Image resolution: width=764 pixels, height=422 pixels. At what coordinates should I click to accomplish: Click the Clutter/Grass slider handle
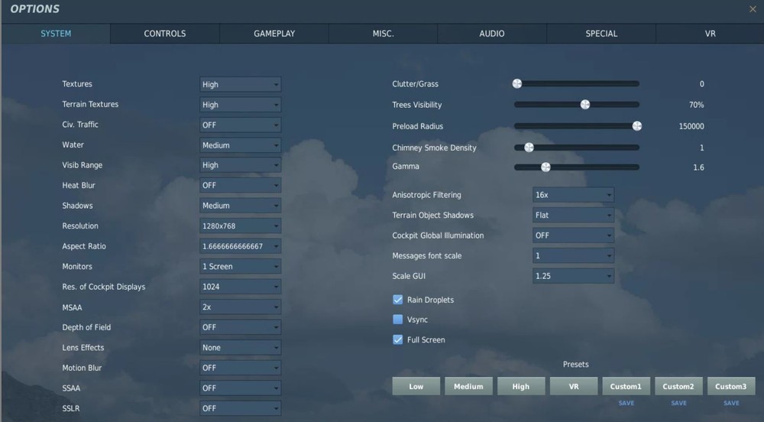pyautogui.click(x=517, y=84)
